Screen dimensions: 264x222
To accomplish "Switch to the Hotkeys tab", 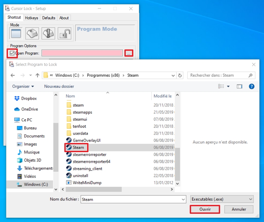I will pyautogui.click(x=32, y=18).
